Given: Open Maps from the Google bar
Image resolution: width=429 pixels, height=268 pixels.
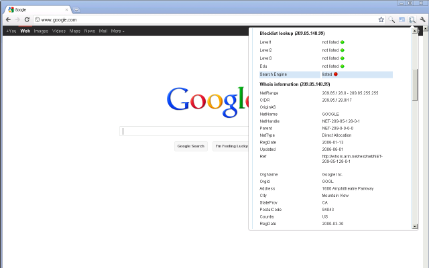Looking at the screenshot, I should click(x=75, y=31).
